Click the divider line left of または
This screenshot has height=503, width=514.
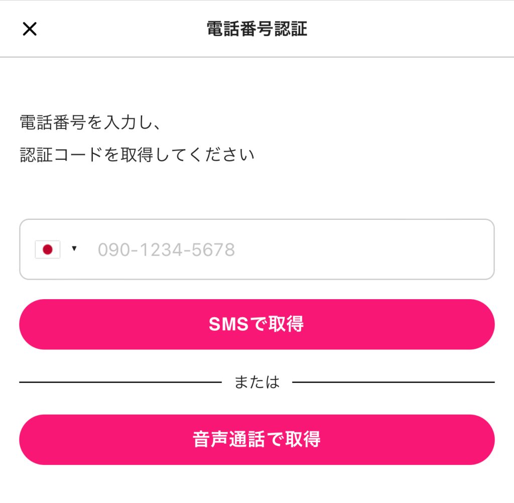click(120, 383)
